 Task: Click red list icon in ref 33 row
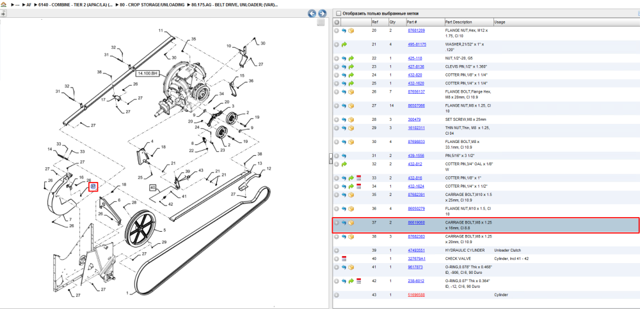[x=358, y=178]
